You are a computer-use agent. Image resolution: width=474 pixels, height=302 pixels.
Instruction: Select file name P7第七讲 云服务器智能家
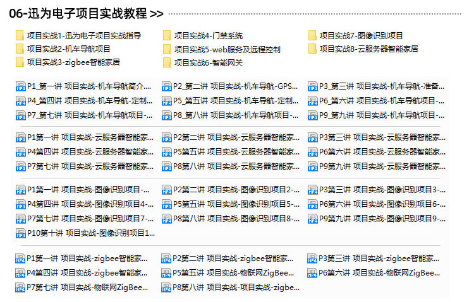[x=90, y=166]
